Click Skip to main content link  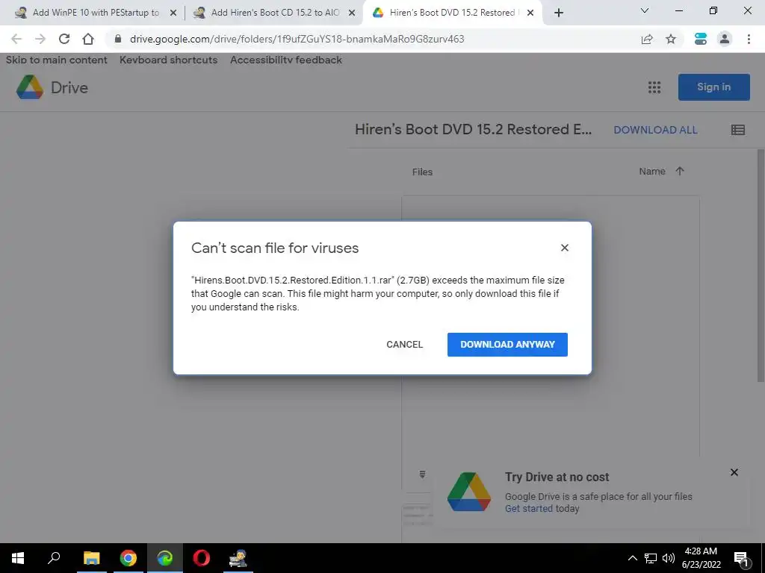point(57,60)
